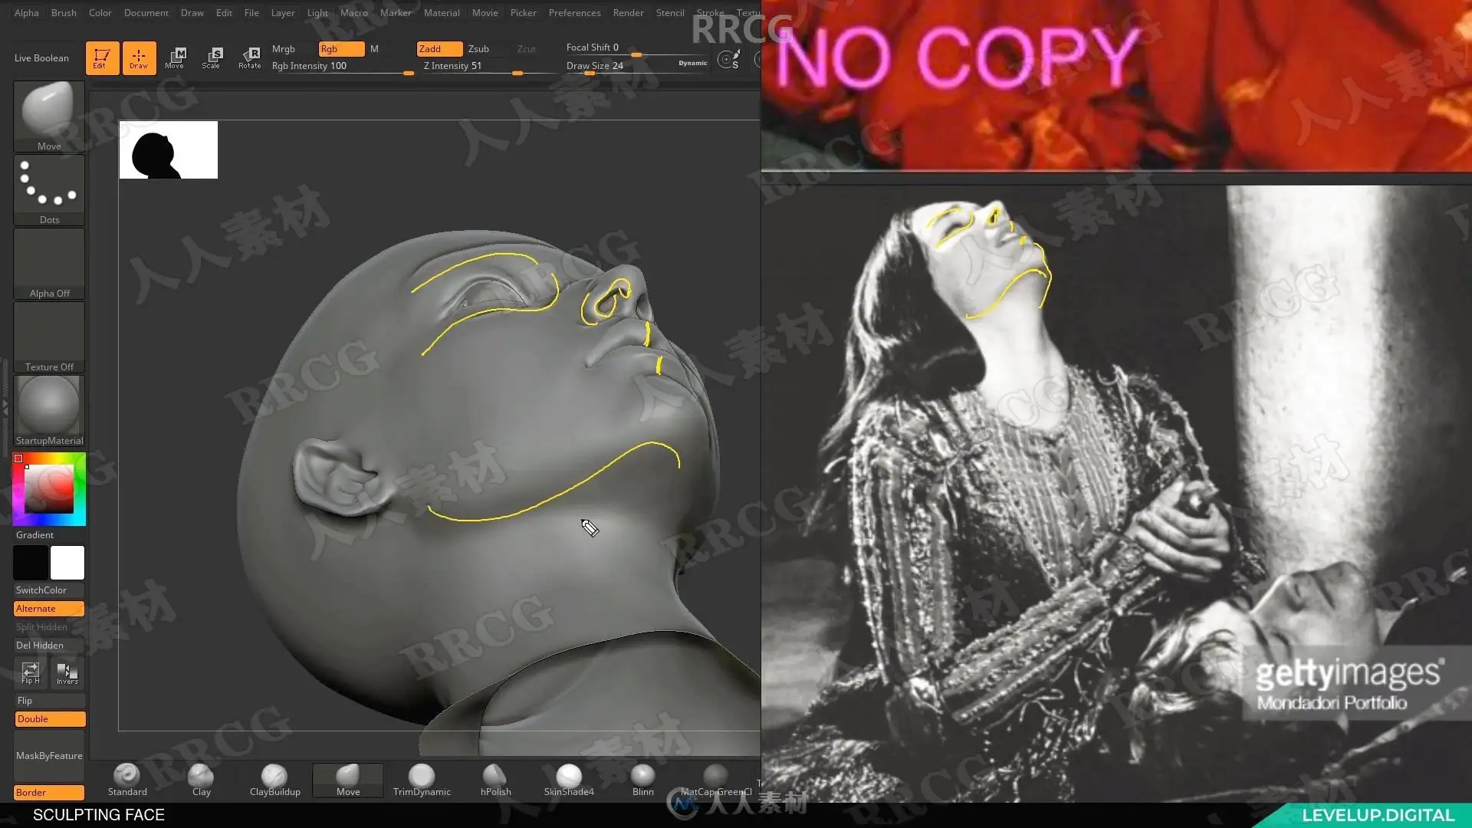Select the TrimDynamic brush
Screen dimensions: 1472x828
coord(422,780)
